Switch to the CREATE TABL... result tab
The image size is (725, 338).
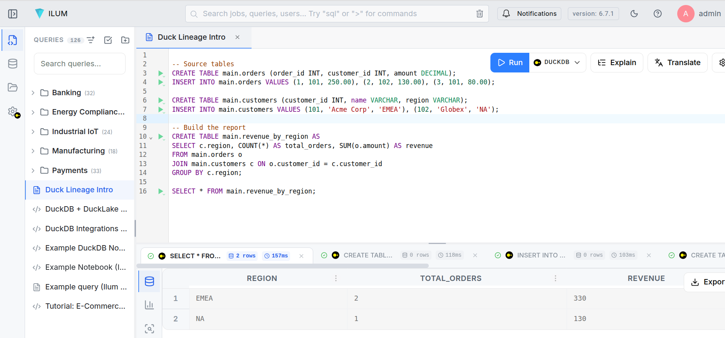[368, 255]
